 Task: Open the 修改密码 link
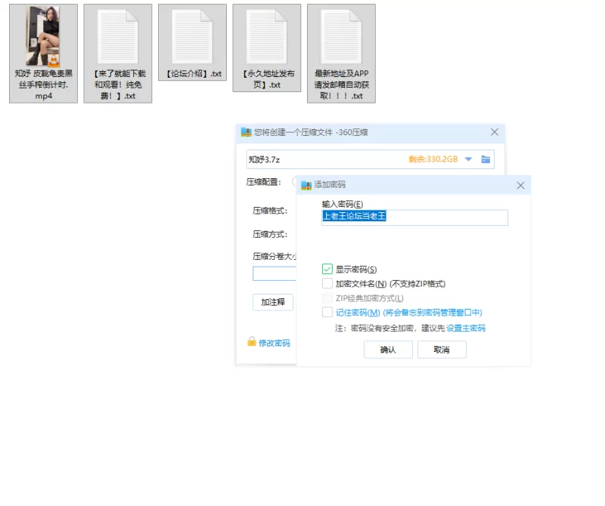pyautogui.click(x=275, y=343)
